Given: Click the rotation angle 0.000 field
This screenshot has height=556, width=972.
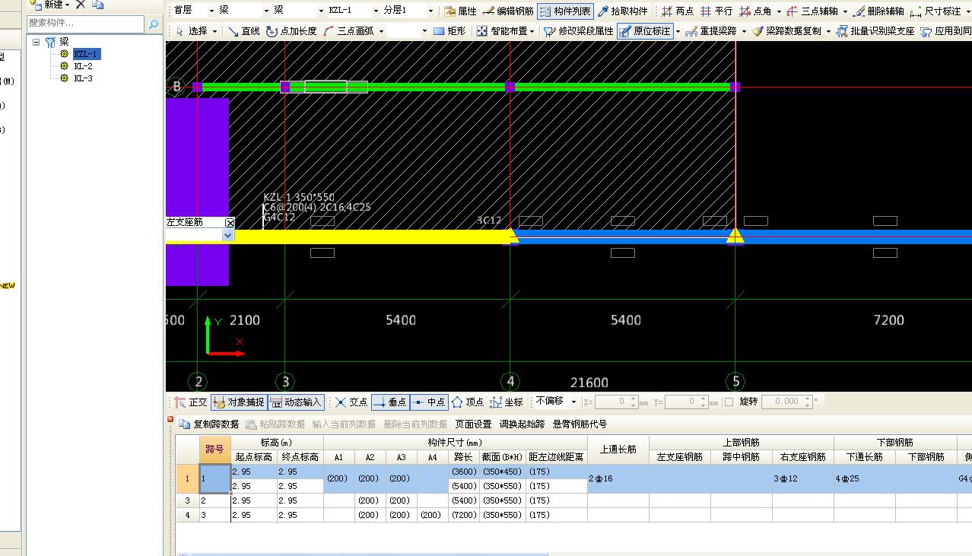Looking at the screenshot, I should click(786, 402).
